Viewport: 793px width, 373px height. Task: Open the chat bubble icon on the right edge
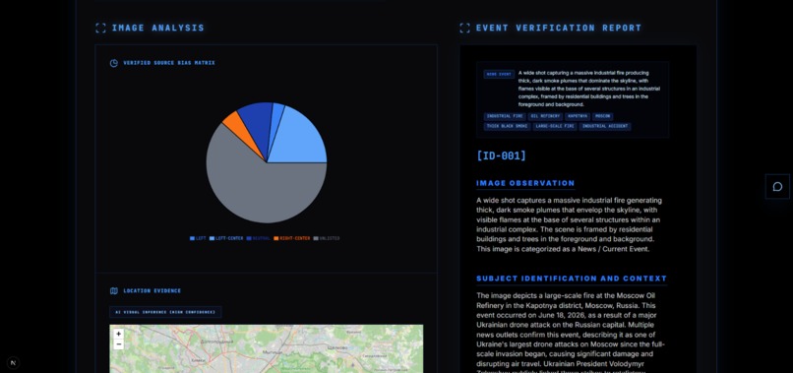(777, 187)
